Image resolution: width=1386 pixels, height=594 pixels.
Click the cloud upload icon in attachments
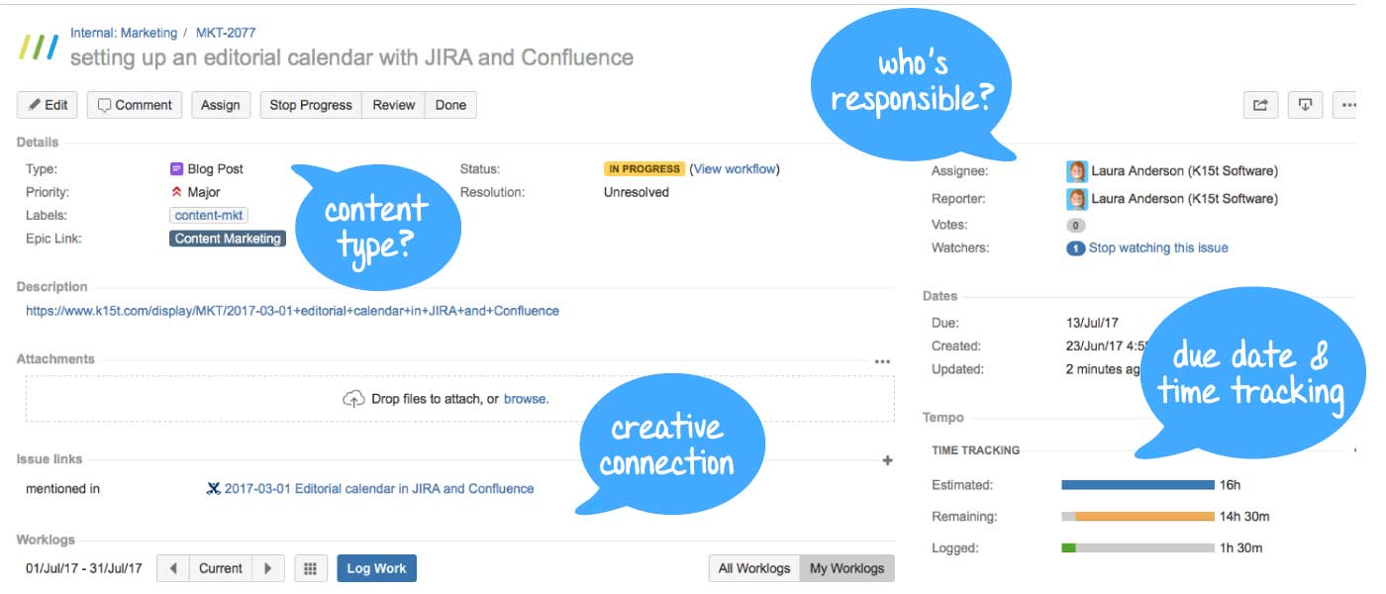353,399
